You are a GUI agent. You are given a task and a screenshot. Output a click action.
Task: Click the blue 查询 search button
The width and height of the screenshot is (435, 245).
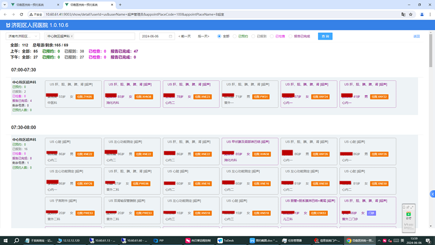325,36
